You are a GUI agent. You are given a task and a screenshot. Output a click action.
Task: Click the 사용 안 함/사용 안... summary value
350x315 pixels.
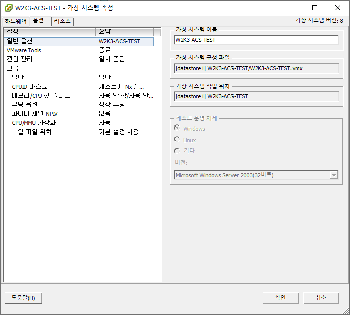pyautogui.click(x=126, y=96)
